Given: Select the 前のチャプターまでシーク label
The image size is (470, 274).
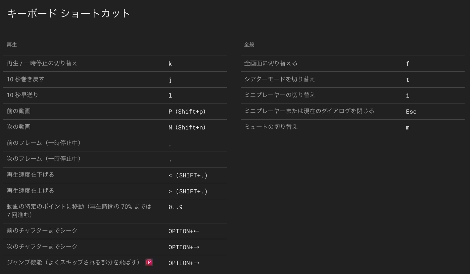Looking at the screenshot, I should pos(42,230).
